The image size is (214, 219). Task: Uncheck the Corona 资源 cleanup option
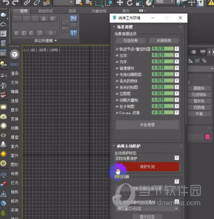pos(117,113)
